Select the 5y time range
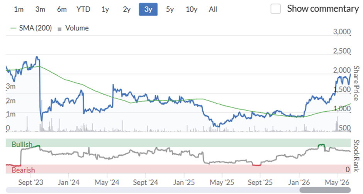 170,10
